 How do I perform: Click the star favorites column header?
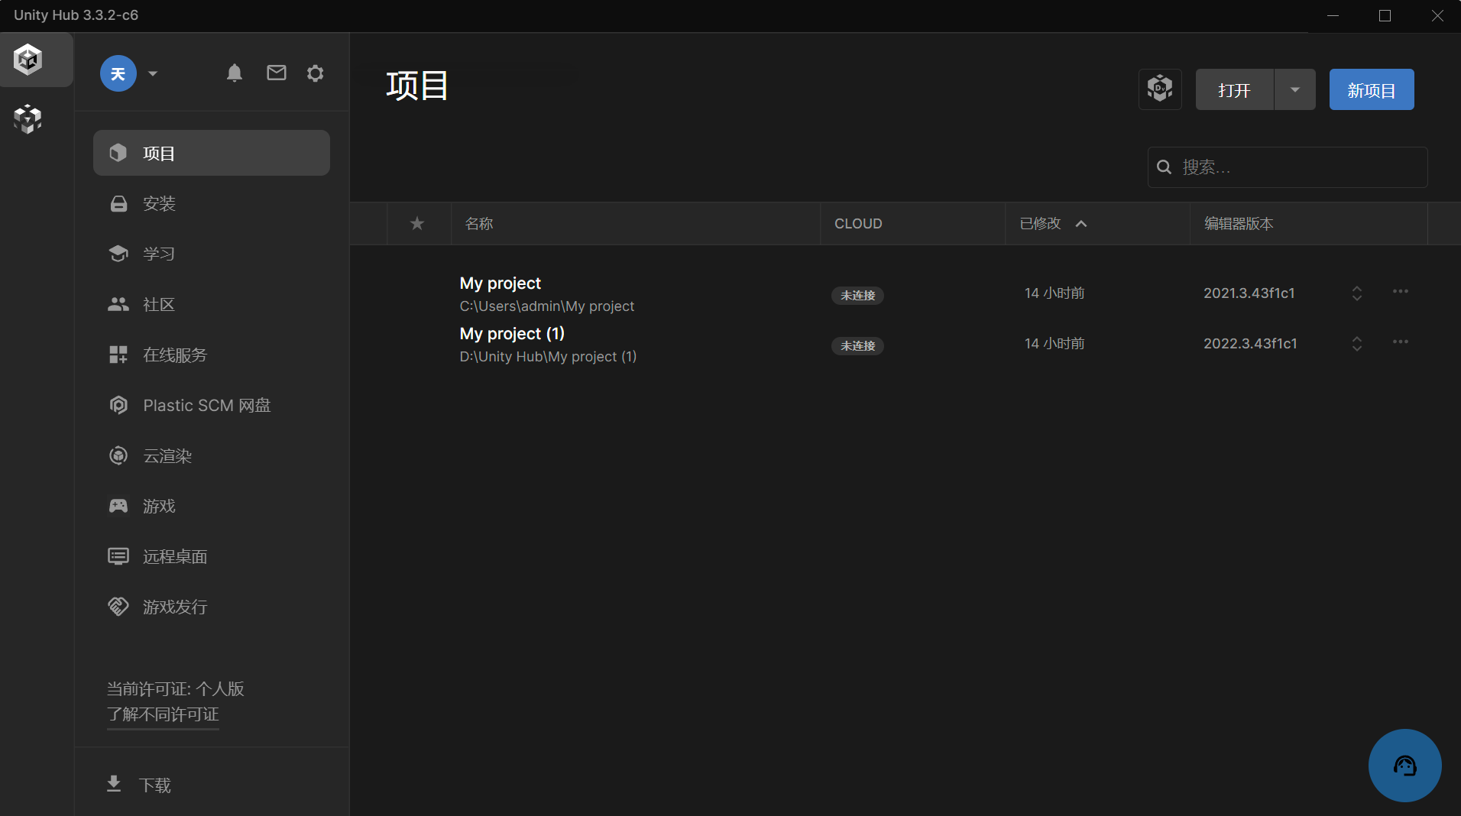[417, 223]
